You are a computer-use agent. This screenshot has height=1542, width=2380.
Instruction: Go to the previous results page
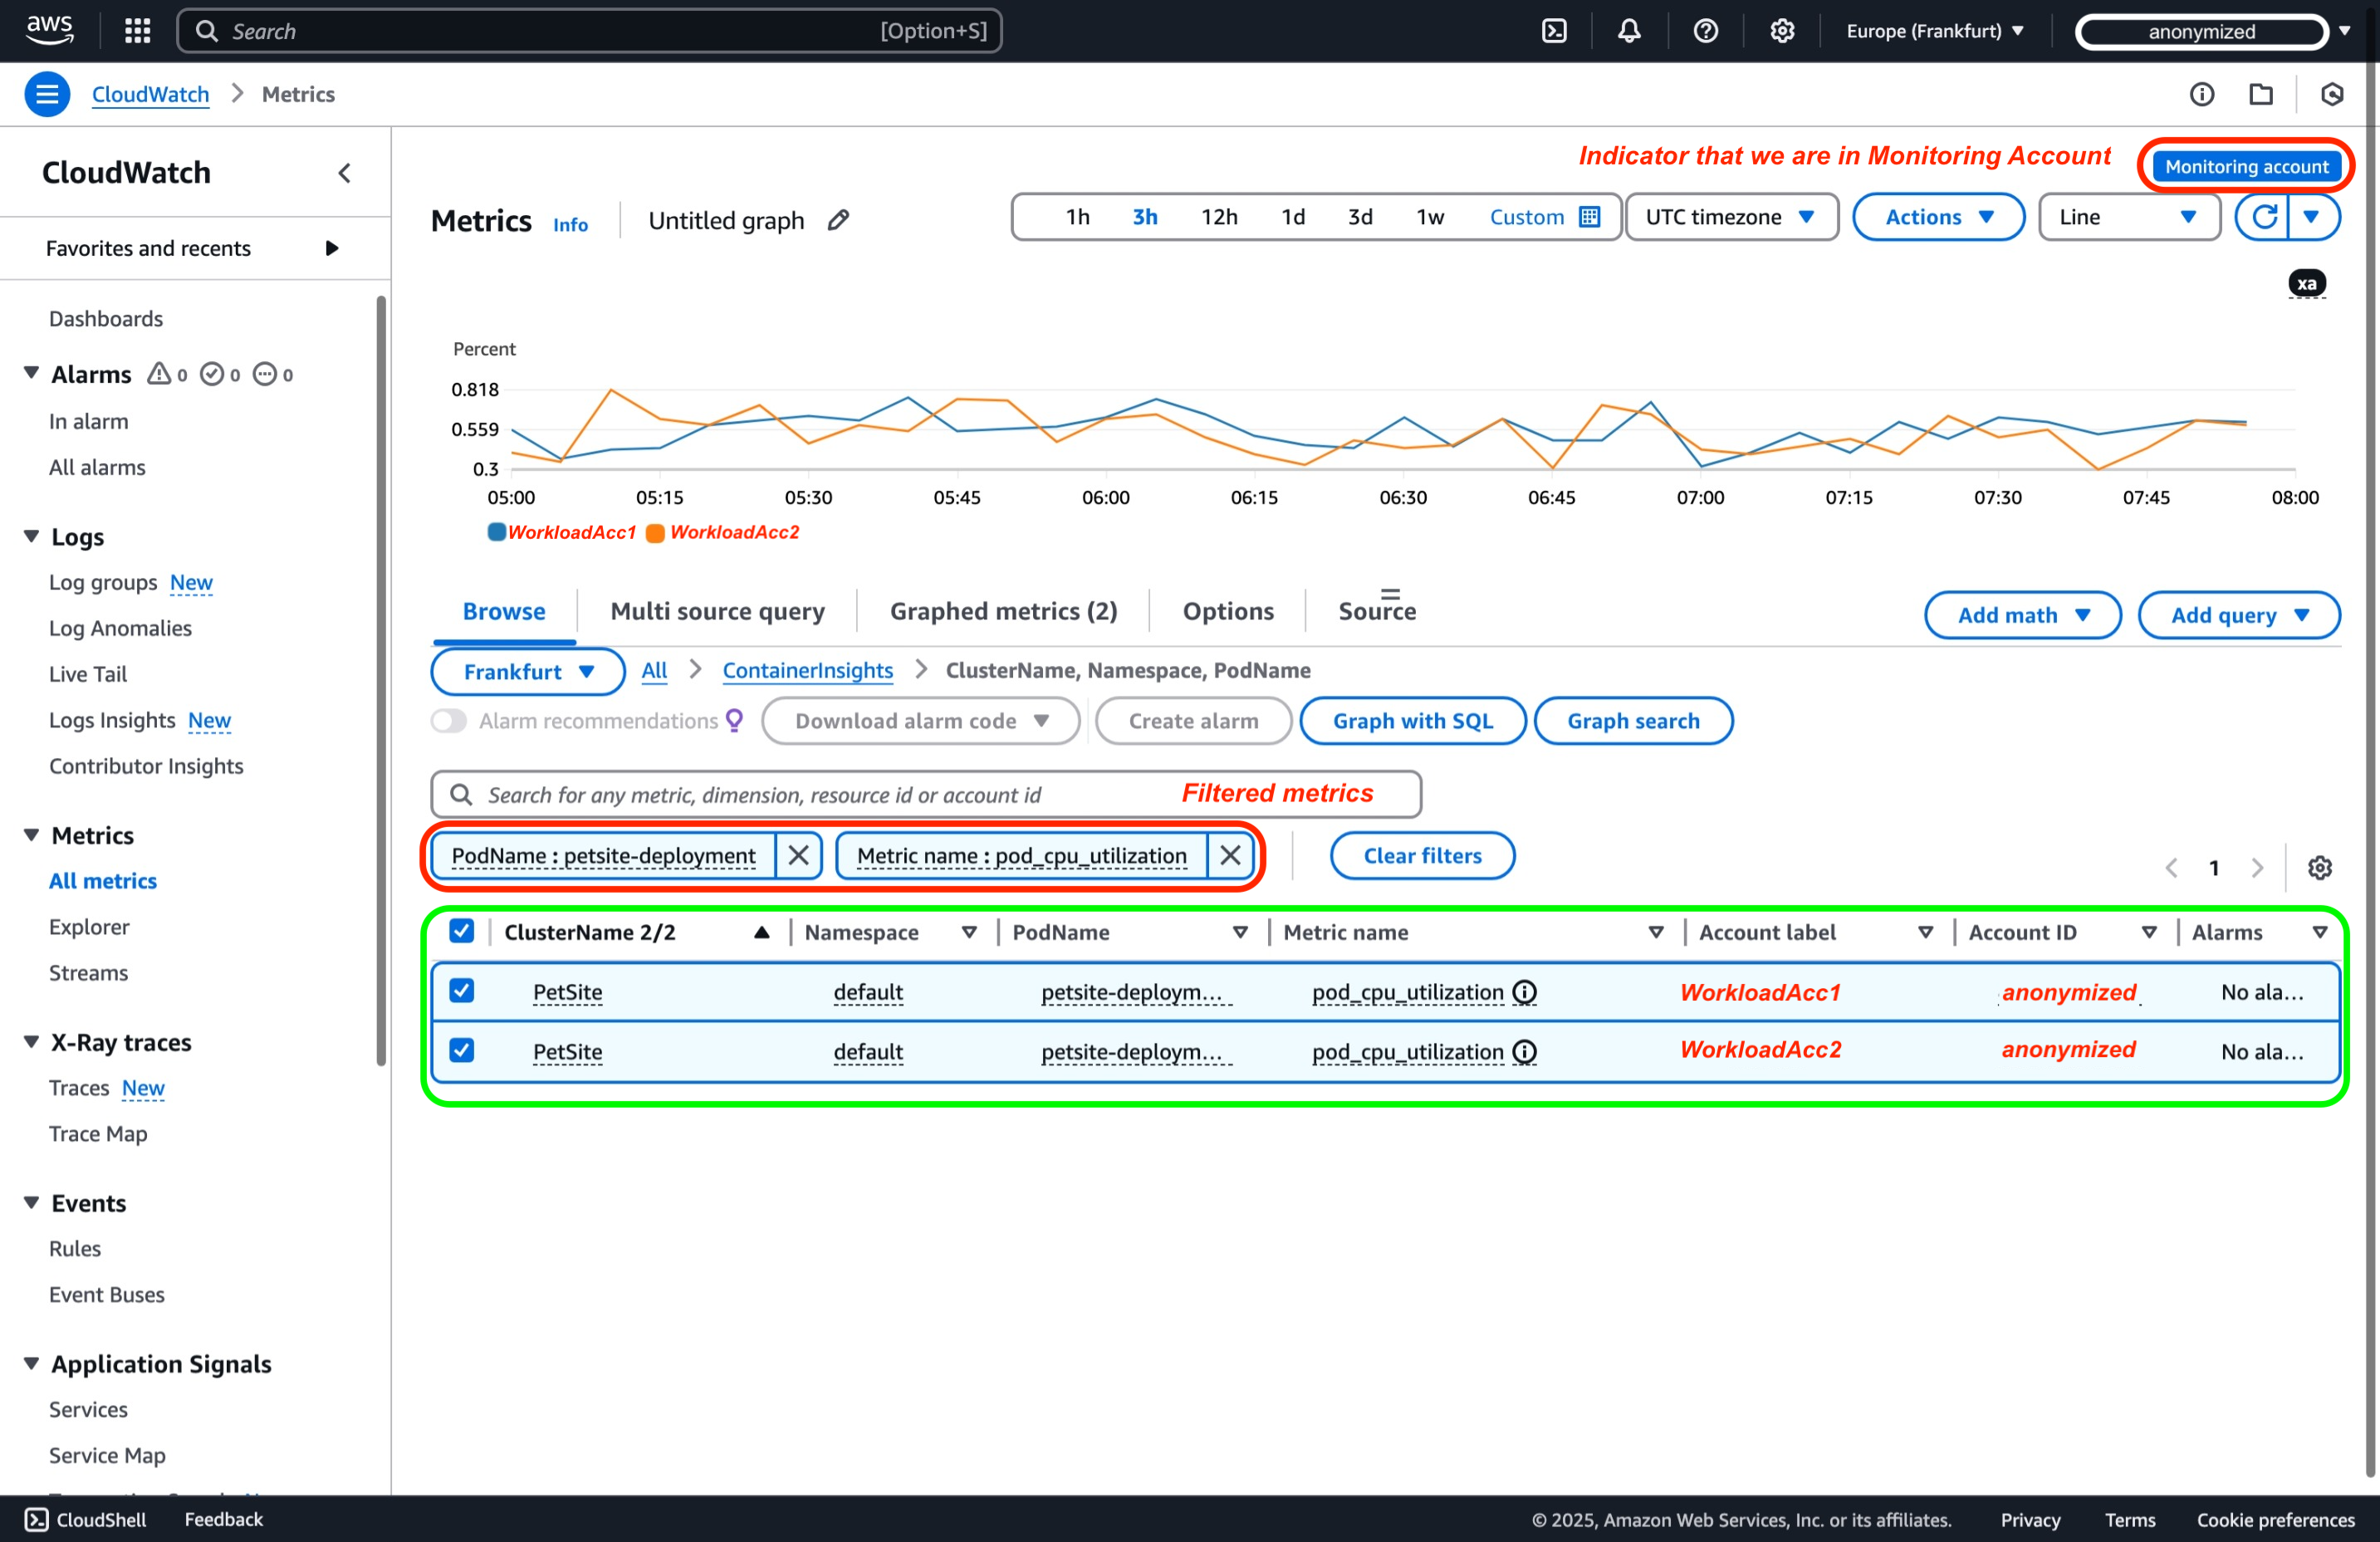coord(2170,867)
